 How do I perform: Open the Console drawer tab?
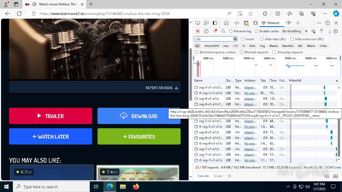(203, 176)
